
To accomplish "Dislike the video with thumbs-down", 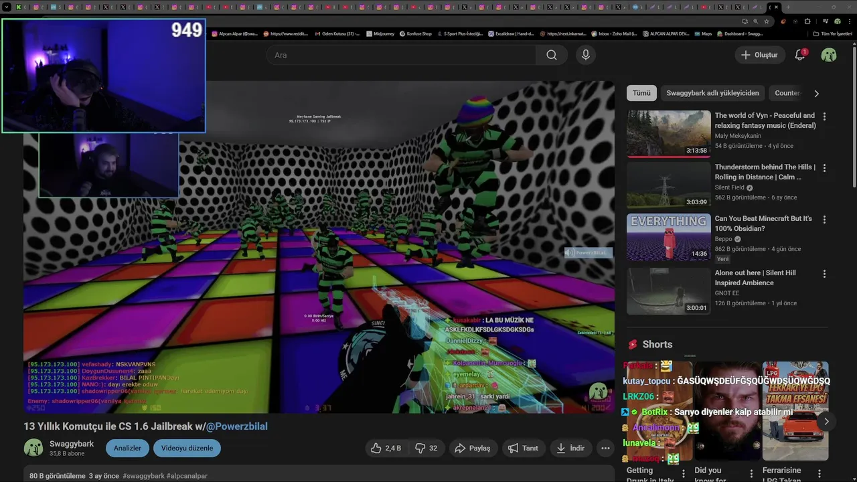I will (x=426, y=449).
